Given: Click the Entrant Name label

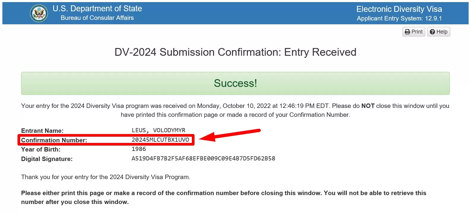Looking at the screenshot, I should pyautogui.click(x=42, y=131).
